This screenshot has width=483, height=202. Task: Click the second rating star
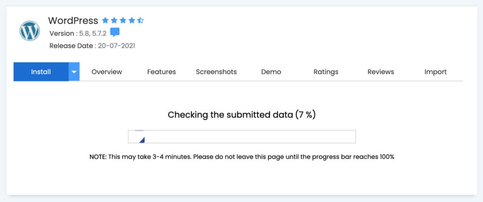(x=114, y=20)
